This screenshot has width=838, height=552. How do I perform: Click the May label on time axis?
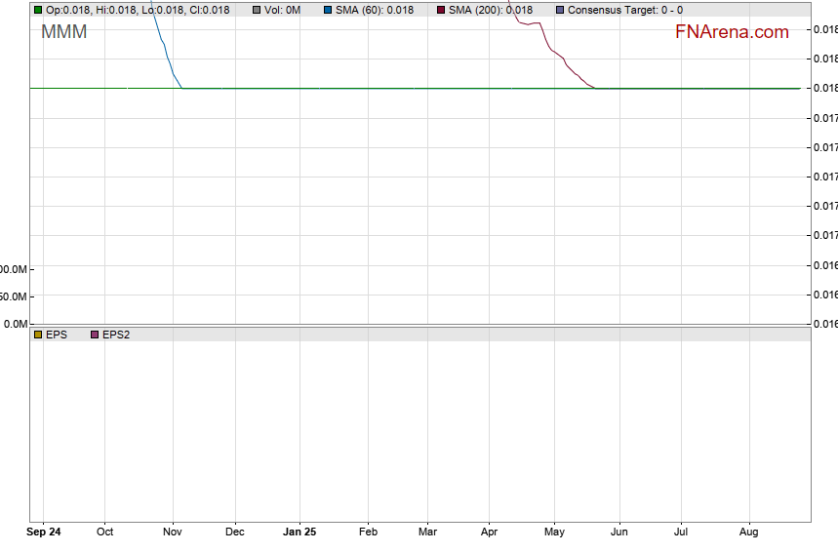point(554,532)
